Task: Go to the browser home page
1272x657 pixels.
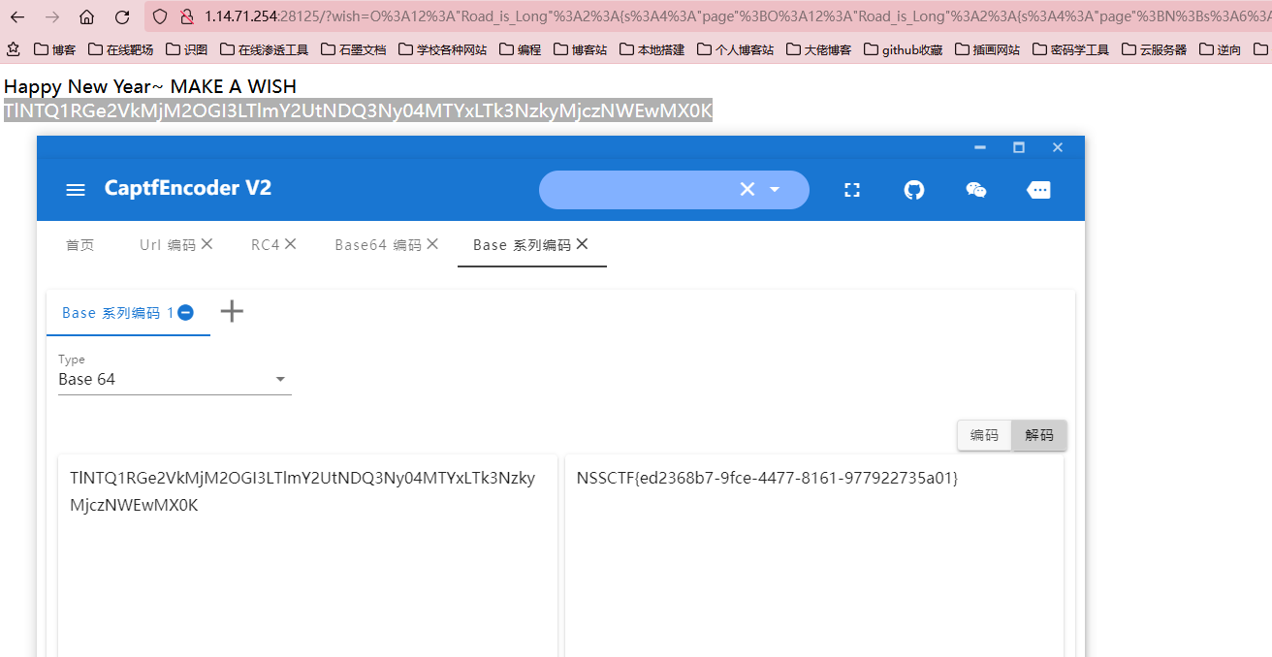Action: (x=87, y=16)
